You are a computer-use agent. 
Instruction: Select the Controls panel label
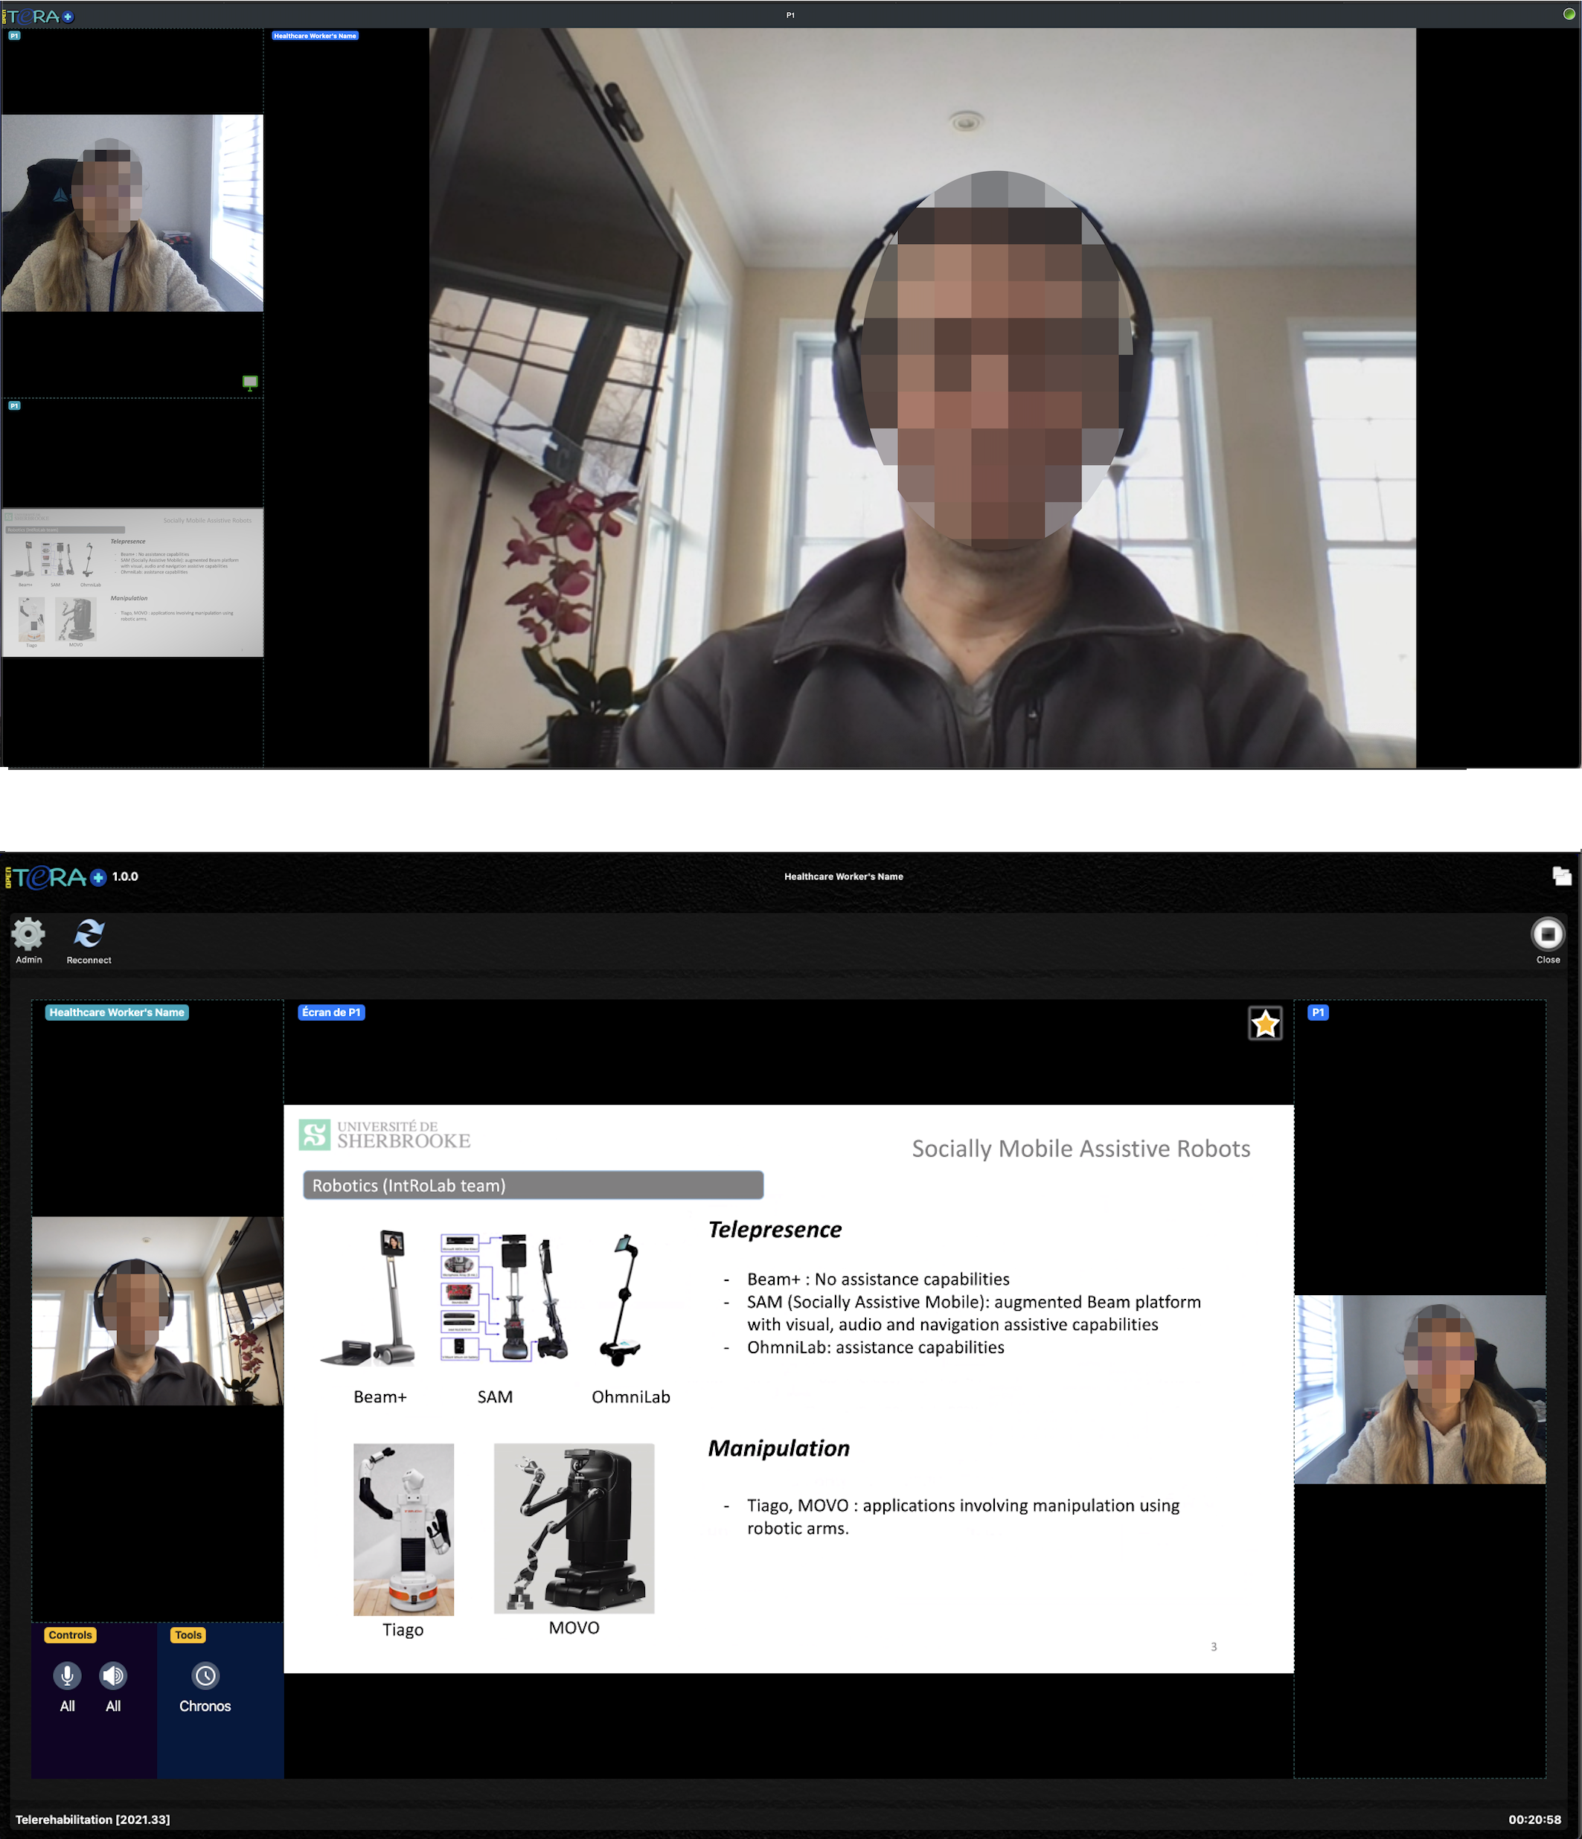point(70,1635)
